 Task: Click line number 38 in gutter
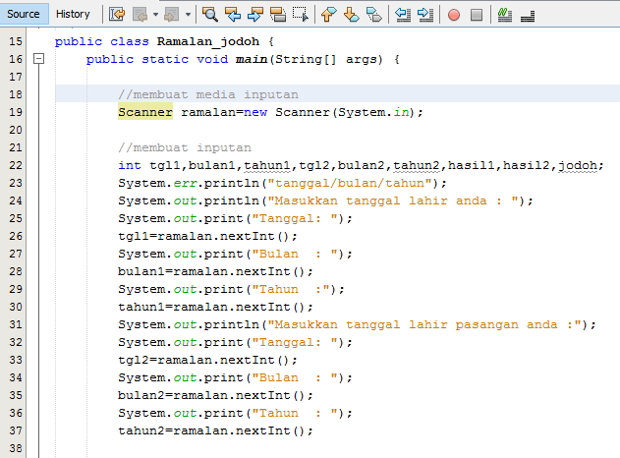[16, 448]
